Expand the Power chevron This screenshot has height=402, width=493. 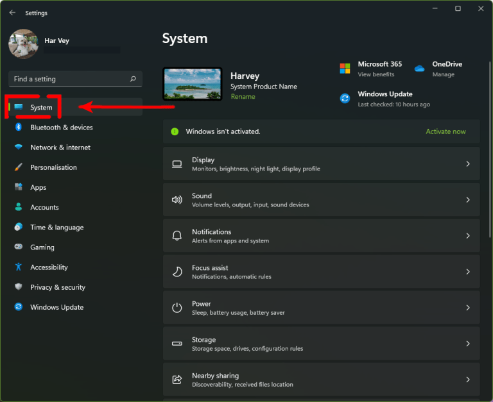pyautogui.click(x=468, y=308)
